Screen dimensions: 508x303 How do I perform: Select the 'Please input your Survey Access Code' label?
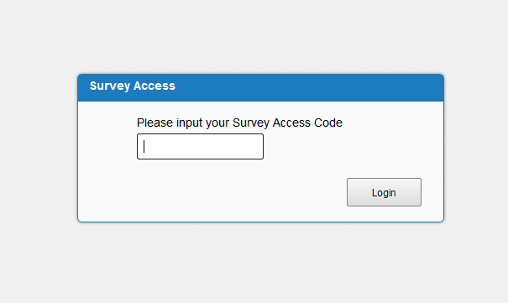click(239, 123)
